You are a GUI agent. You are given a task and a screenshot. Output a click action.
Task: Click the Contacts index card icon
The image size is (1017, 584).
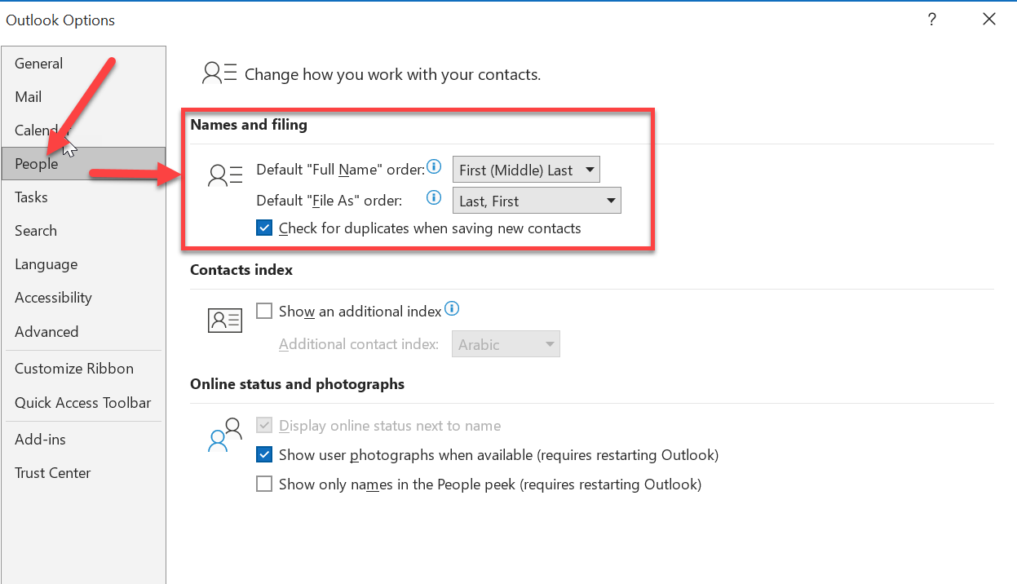click(x=225, y=321)
